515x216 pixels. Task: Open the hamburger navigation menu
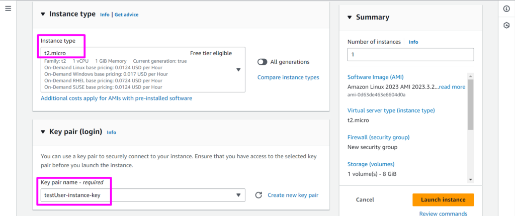[8, 9]
